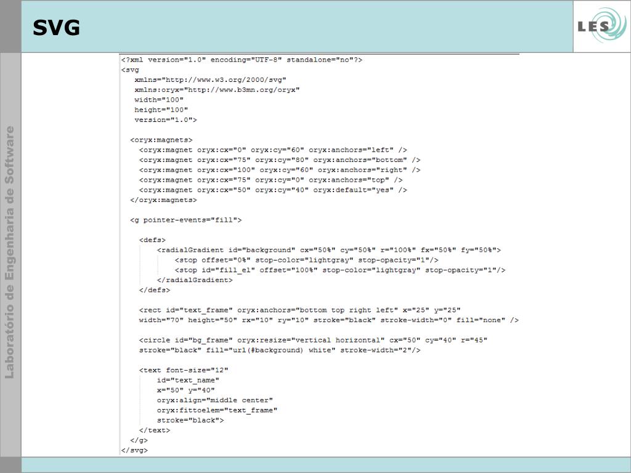631x473 pixels.
Task: Click the id="text_name" line
Action: tap(188, 381)
